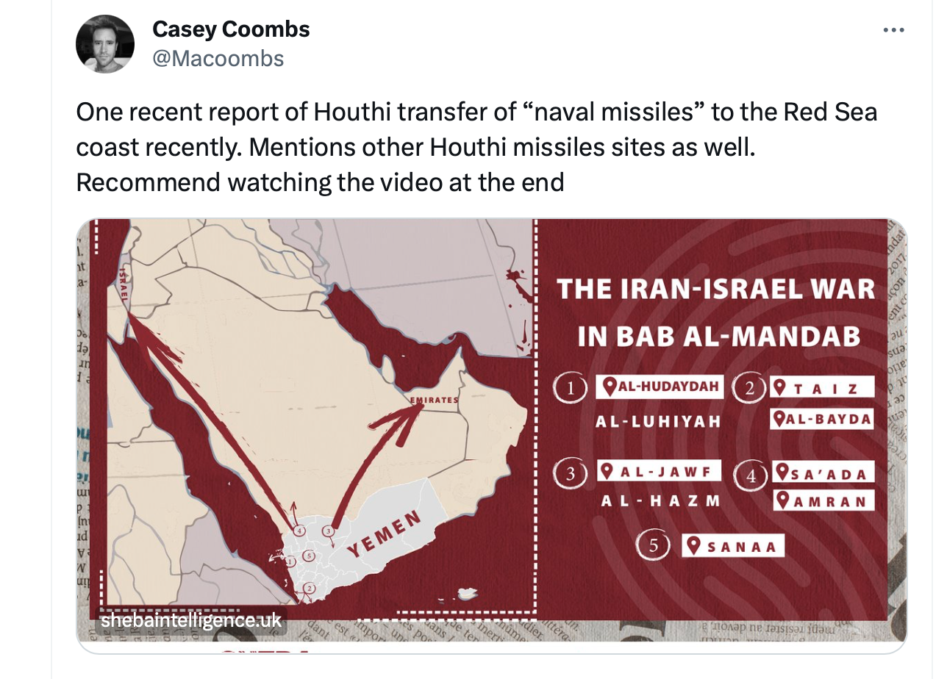Viewport: 947px width, 679px height.
Task: Select the TAIZ location pin label
Action: coord(822,387)
